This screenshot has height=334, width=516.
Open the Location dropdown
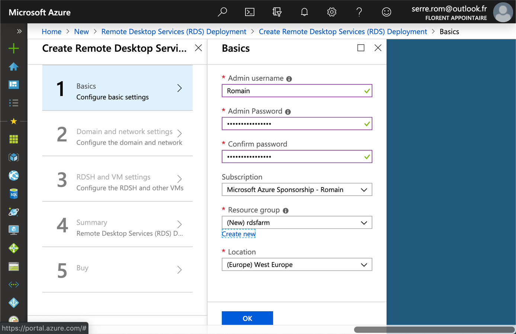297,264
